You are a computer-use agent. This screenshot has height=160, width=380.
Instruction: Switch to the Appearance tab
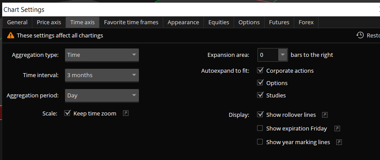click(x=183, y=22)
